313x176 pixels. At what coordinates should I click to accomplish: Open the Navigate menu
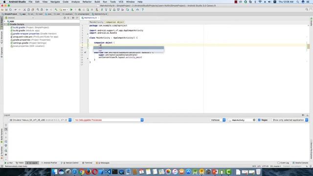(55, 2)
